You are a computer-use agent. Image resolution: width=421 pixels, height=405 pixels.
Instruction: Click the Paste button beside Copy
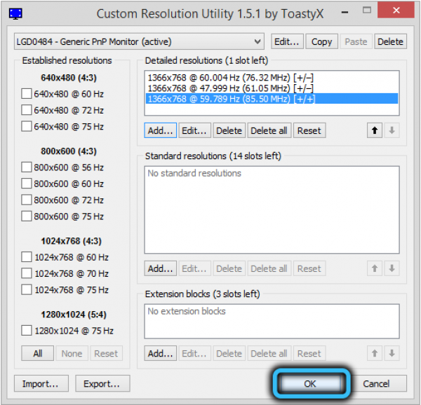point(356,41)
